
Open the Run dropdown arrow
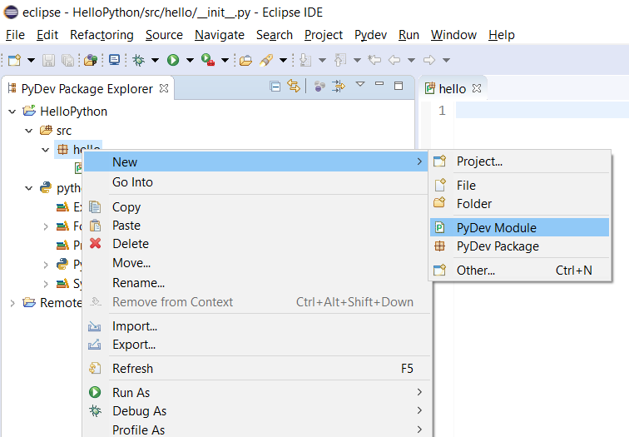coord(190,61)
